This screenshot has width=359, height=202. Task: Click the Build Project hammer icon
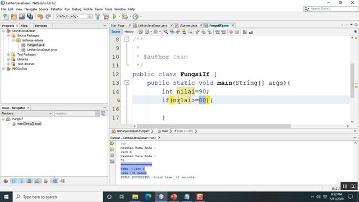(98, 16)
